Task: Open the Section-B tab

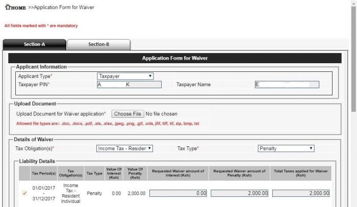Action: 98,44
